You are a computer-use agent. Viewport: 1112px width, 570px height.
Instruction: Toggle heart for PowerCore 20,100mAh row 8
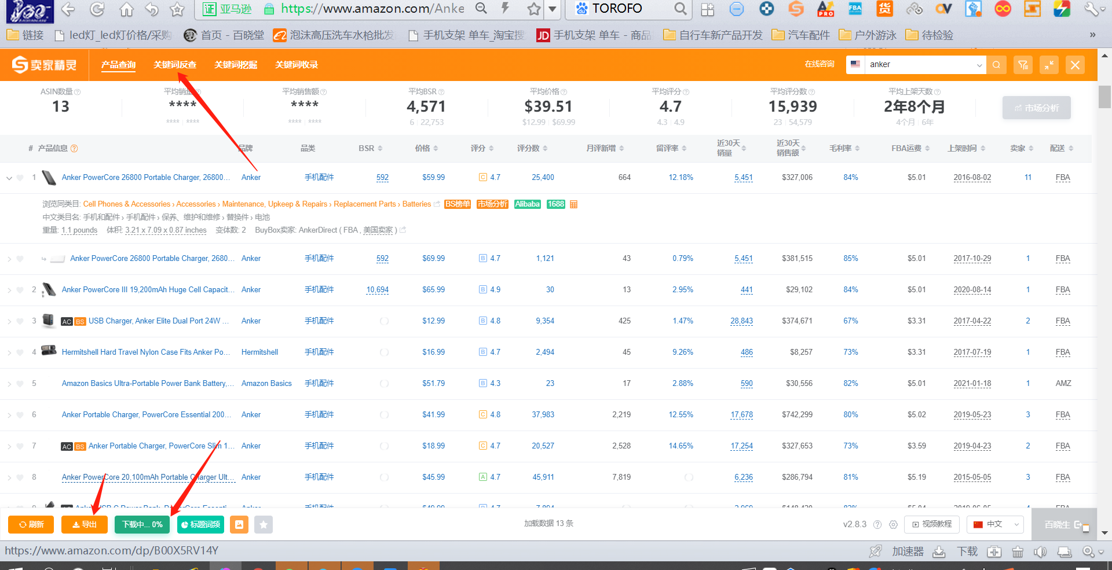pyautogui.click(x=20, y=477)
